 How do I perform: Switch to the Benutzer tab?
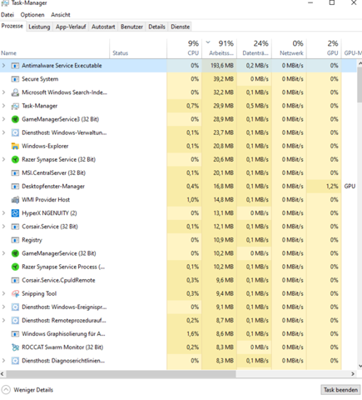(x=131, y=27)
